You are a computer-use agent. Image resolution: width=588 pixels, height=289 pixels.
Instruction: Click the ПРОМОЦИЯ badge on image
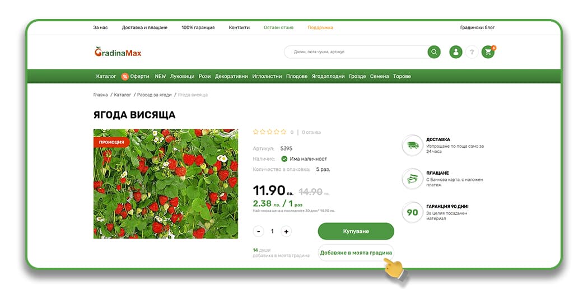point(111,142)
